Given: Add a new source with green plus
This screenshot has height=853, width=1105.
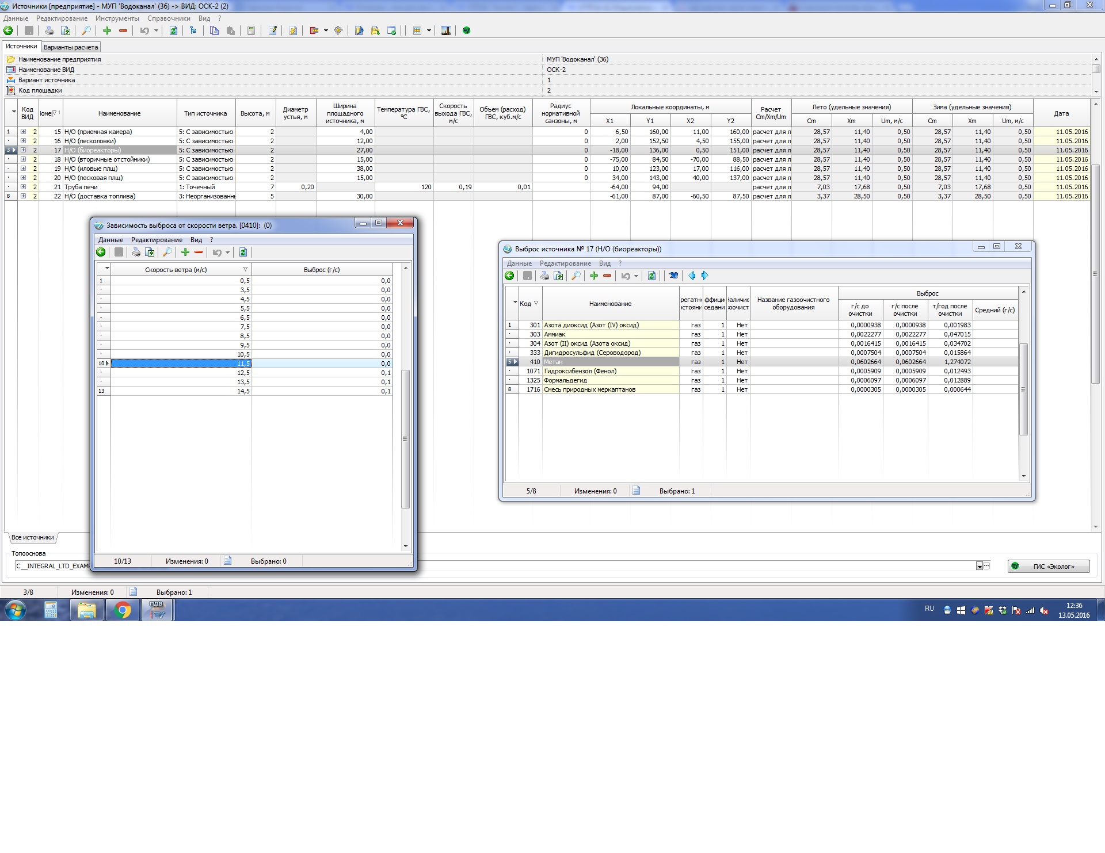Looking at the screenshot, I should [107, 30].
